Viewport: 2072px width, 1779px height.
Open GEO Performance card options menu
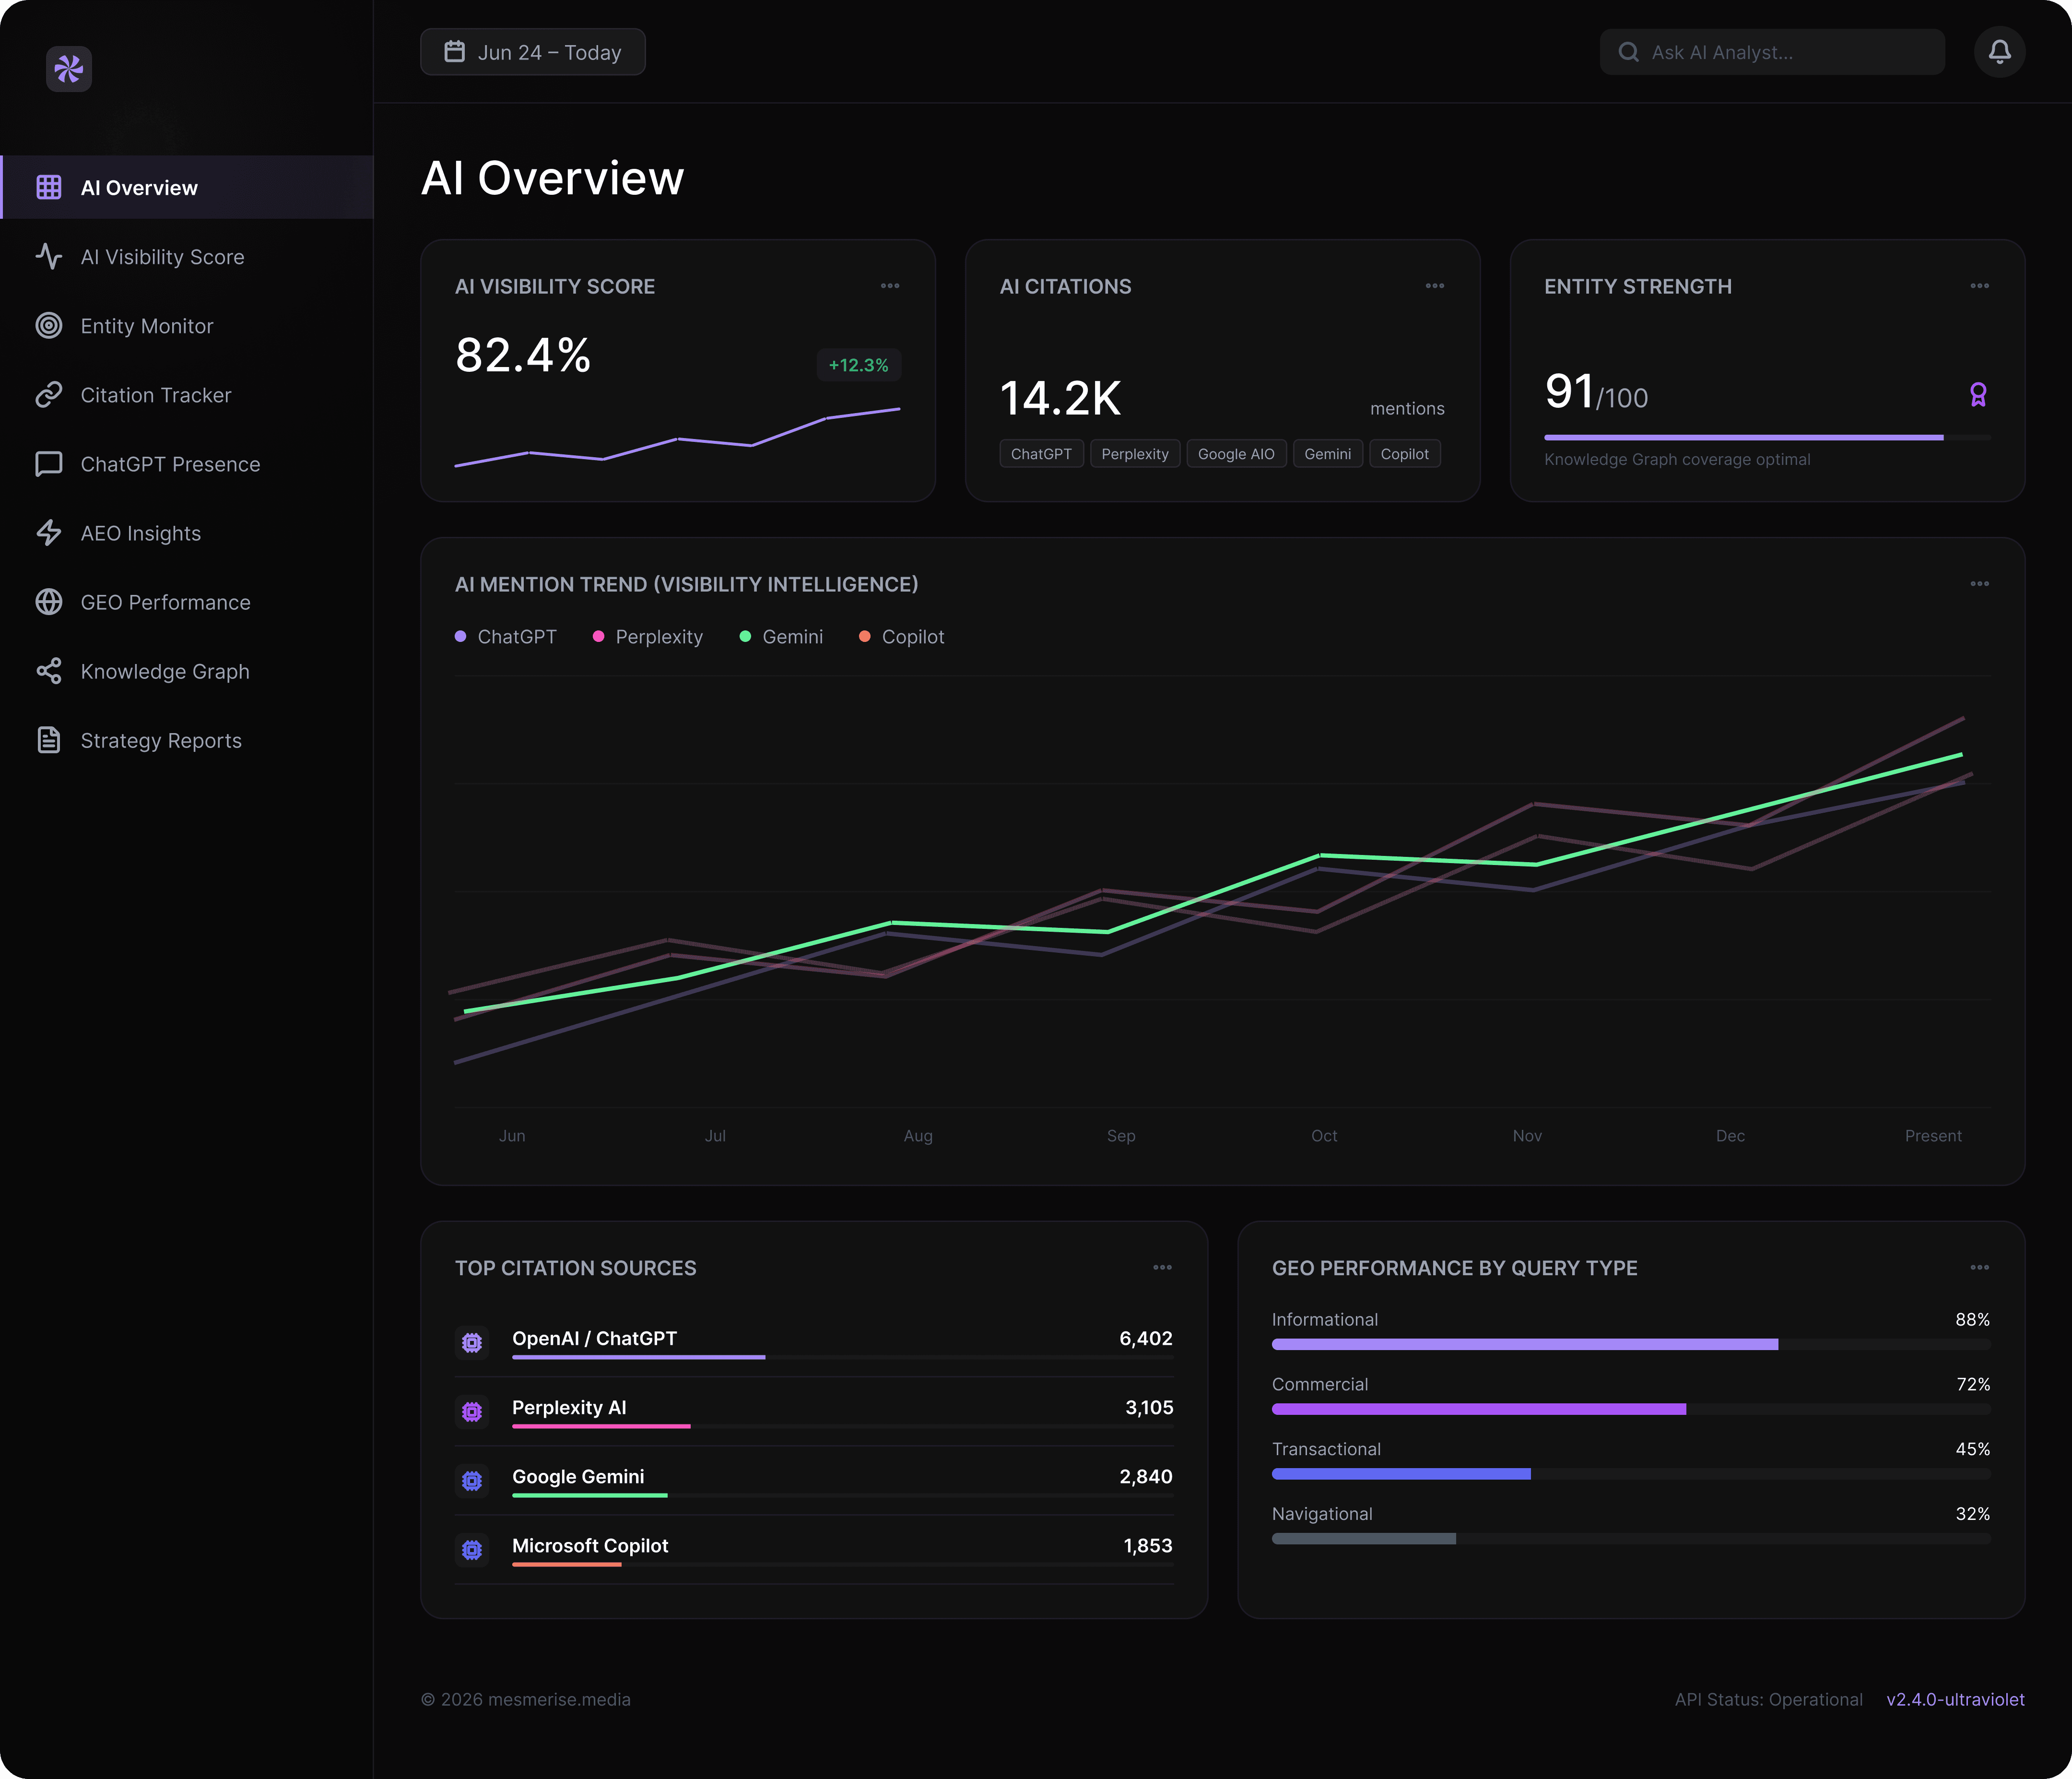(1979, 1268)
